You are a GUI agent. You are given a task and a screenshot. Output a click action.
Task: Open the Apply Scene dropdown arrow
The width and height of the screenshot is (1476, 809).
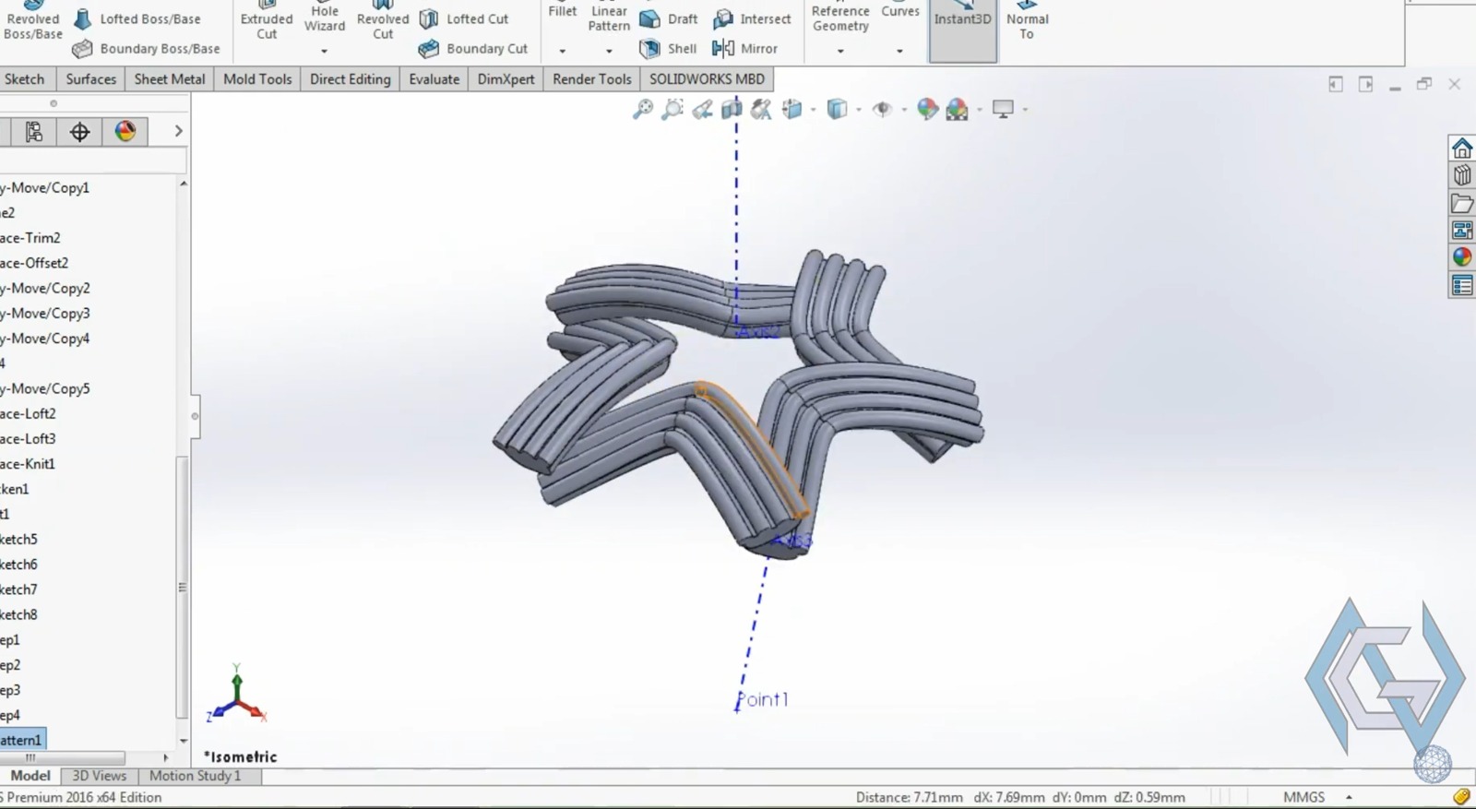pyautogui.click(x=979, y=110)
